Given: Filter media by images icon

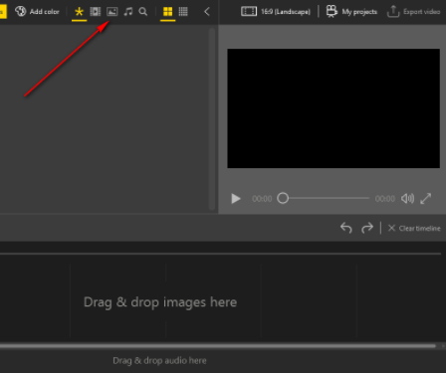Looking at the screenshot, I should pos(111,12).
